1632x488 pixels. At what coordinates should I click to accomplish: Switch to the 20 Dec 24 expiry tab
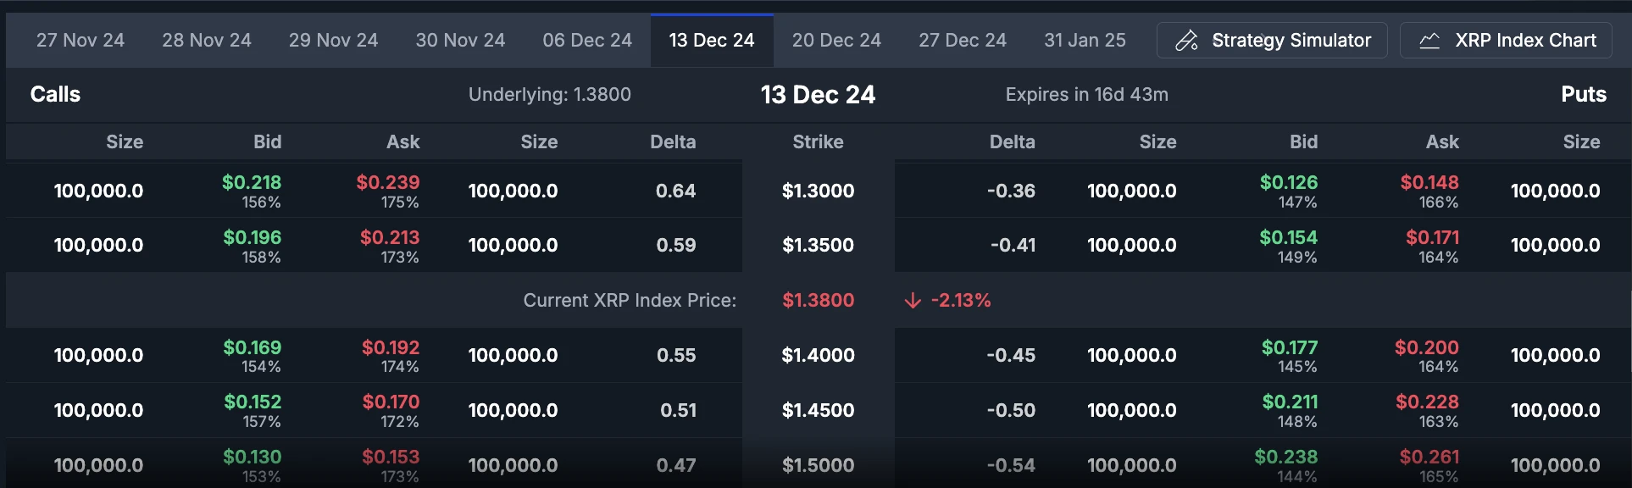pos(836,40)
